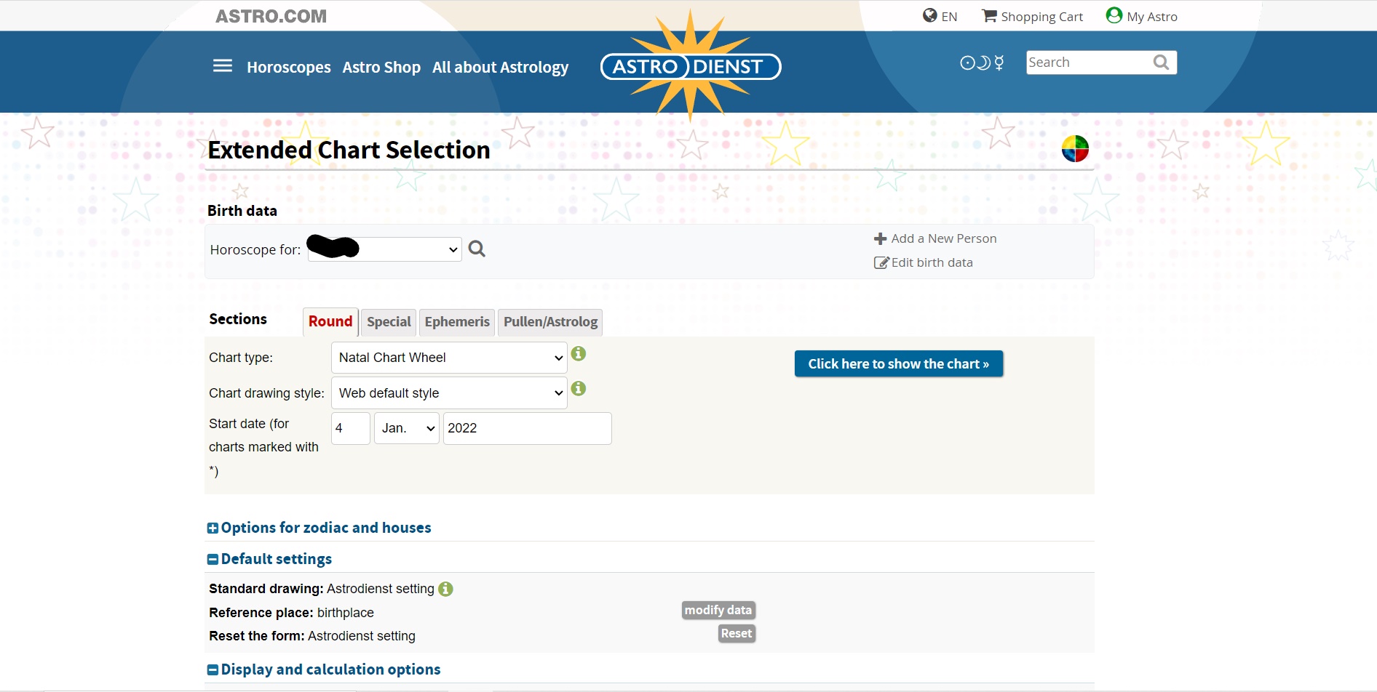Select the Round tab
This screenshot has width=1377, height=692.
330,321
